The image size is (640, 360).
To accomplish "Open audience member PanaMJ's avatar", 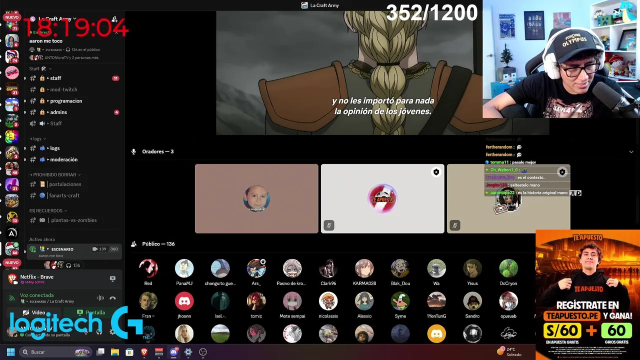I will [184, 268].
